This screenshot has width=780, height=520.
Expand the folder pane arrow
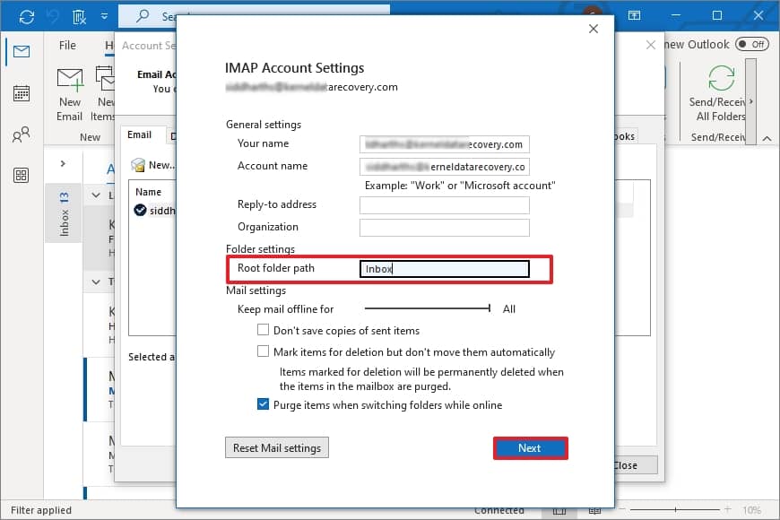[x=63, y=163]
